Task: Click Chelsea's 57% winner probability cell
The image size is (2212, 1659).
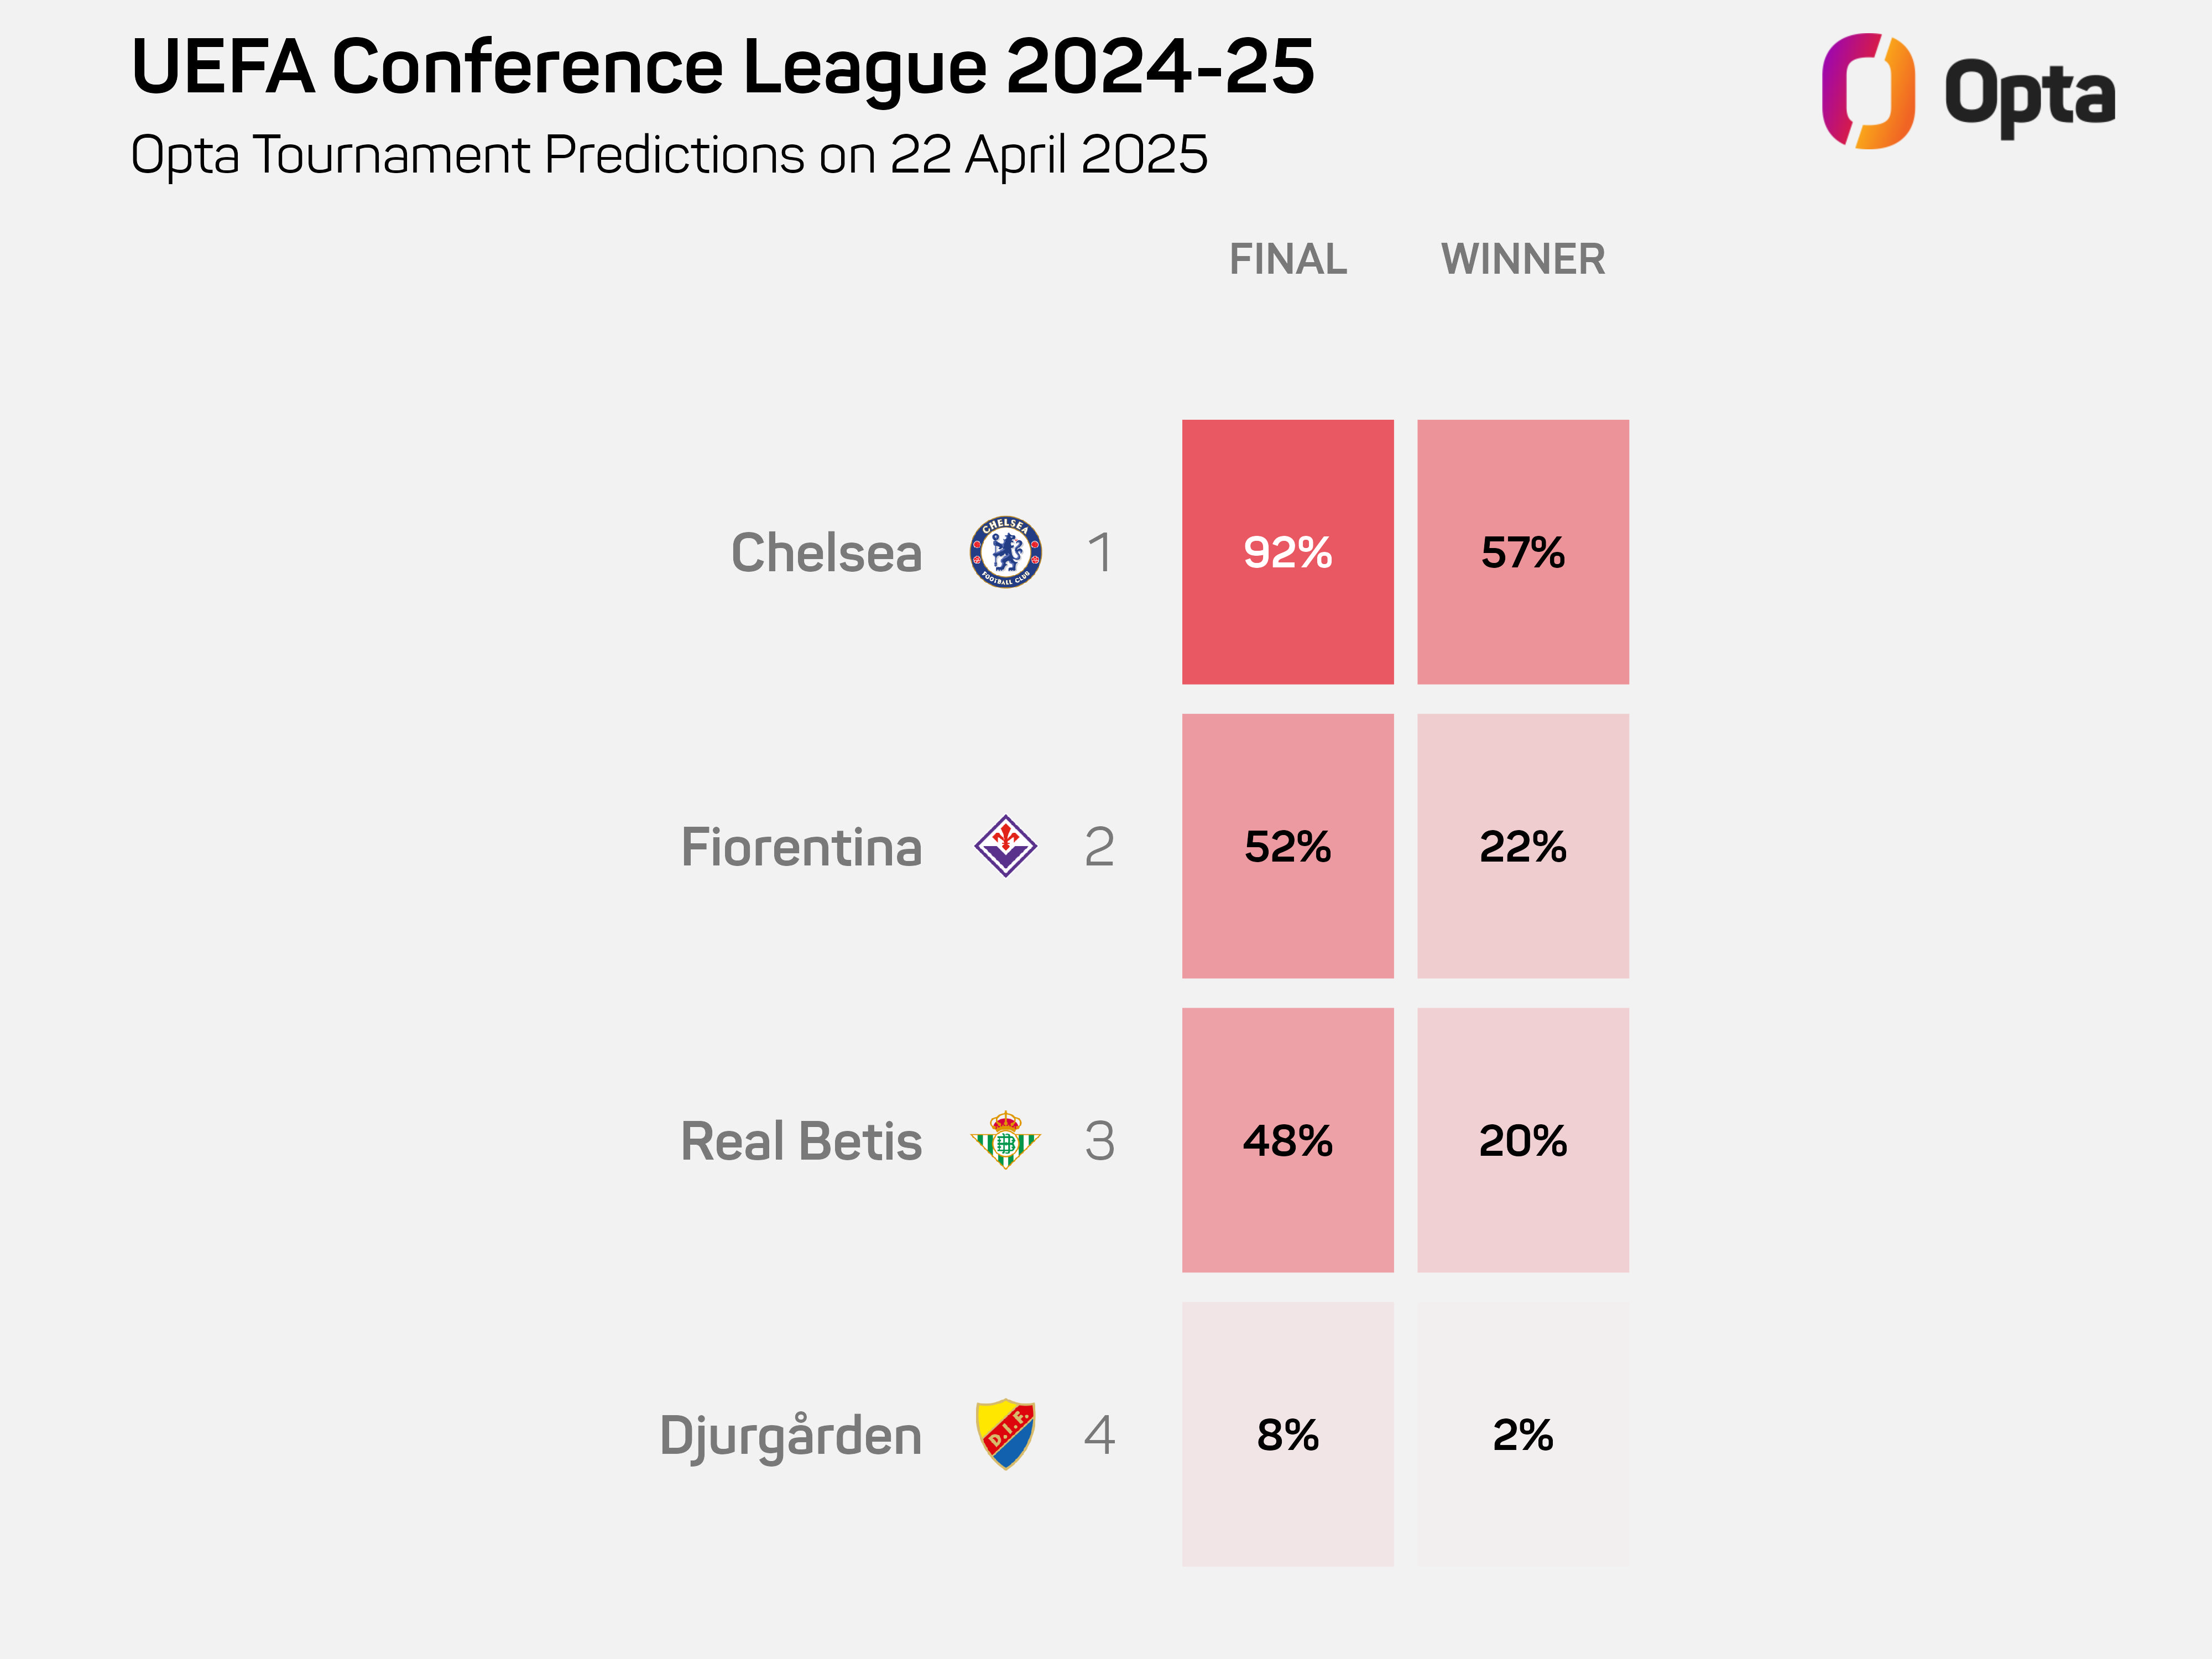Action: pos(1522,552)
